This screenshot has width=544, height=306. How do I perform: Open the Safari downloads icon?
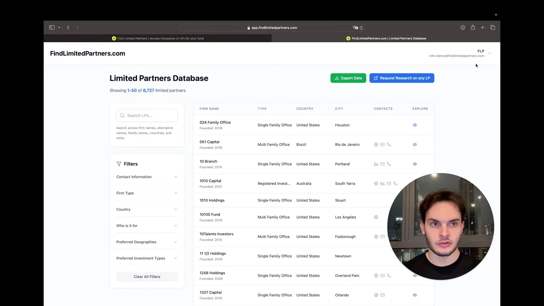tap(463, 28)
